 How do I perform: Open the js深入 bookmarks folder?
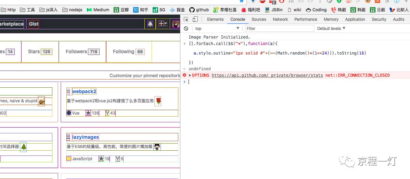48,10
